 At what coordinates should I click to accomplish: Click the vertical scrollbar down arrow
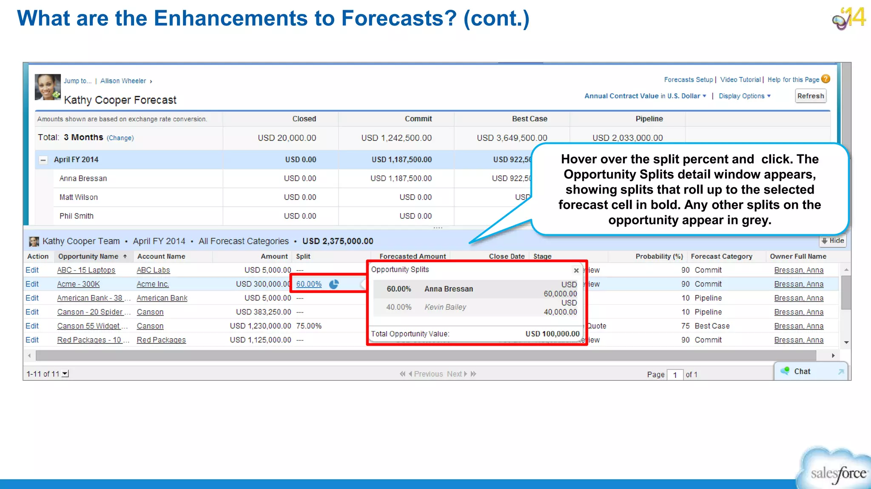846,342
